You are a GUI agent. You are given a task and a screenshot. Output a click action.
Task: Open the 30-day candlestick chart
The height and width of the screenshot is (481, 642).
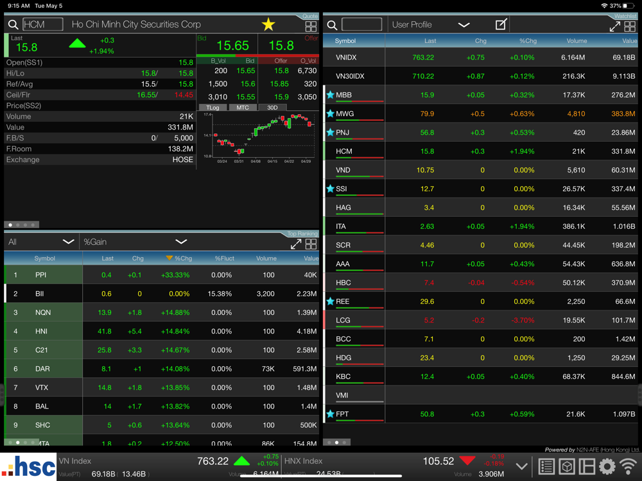click(x=259, y=139)
